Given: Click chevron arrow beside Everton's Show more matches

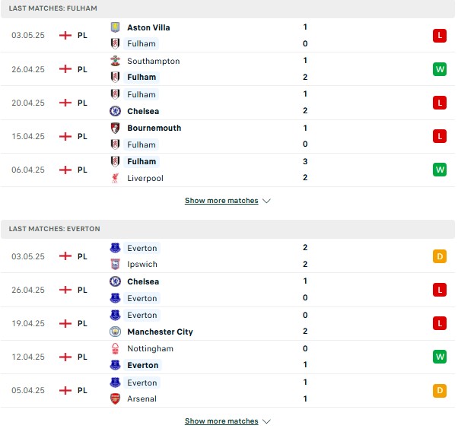Looking at the screenshot, I should pyautogui.click(x=266, y=421).
